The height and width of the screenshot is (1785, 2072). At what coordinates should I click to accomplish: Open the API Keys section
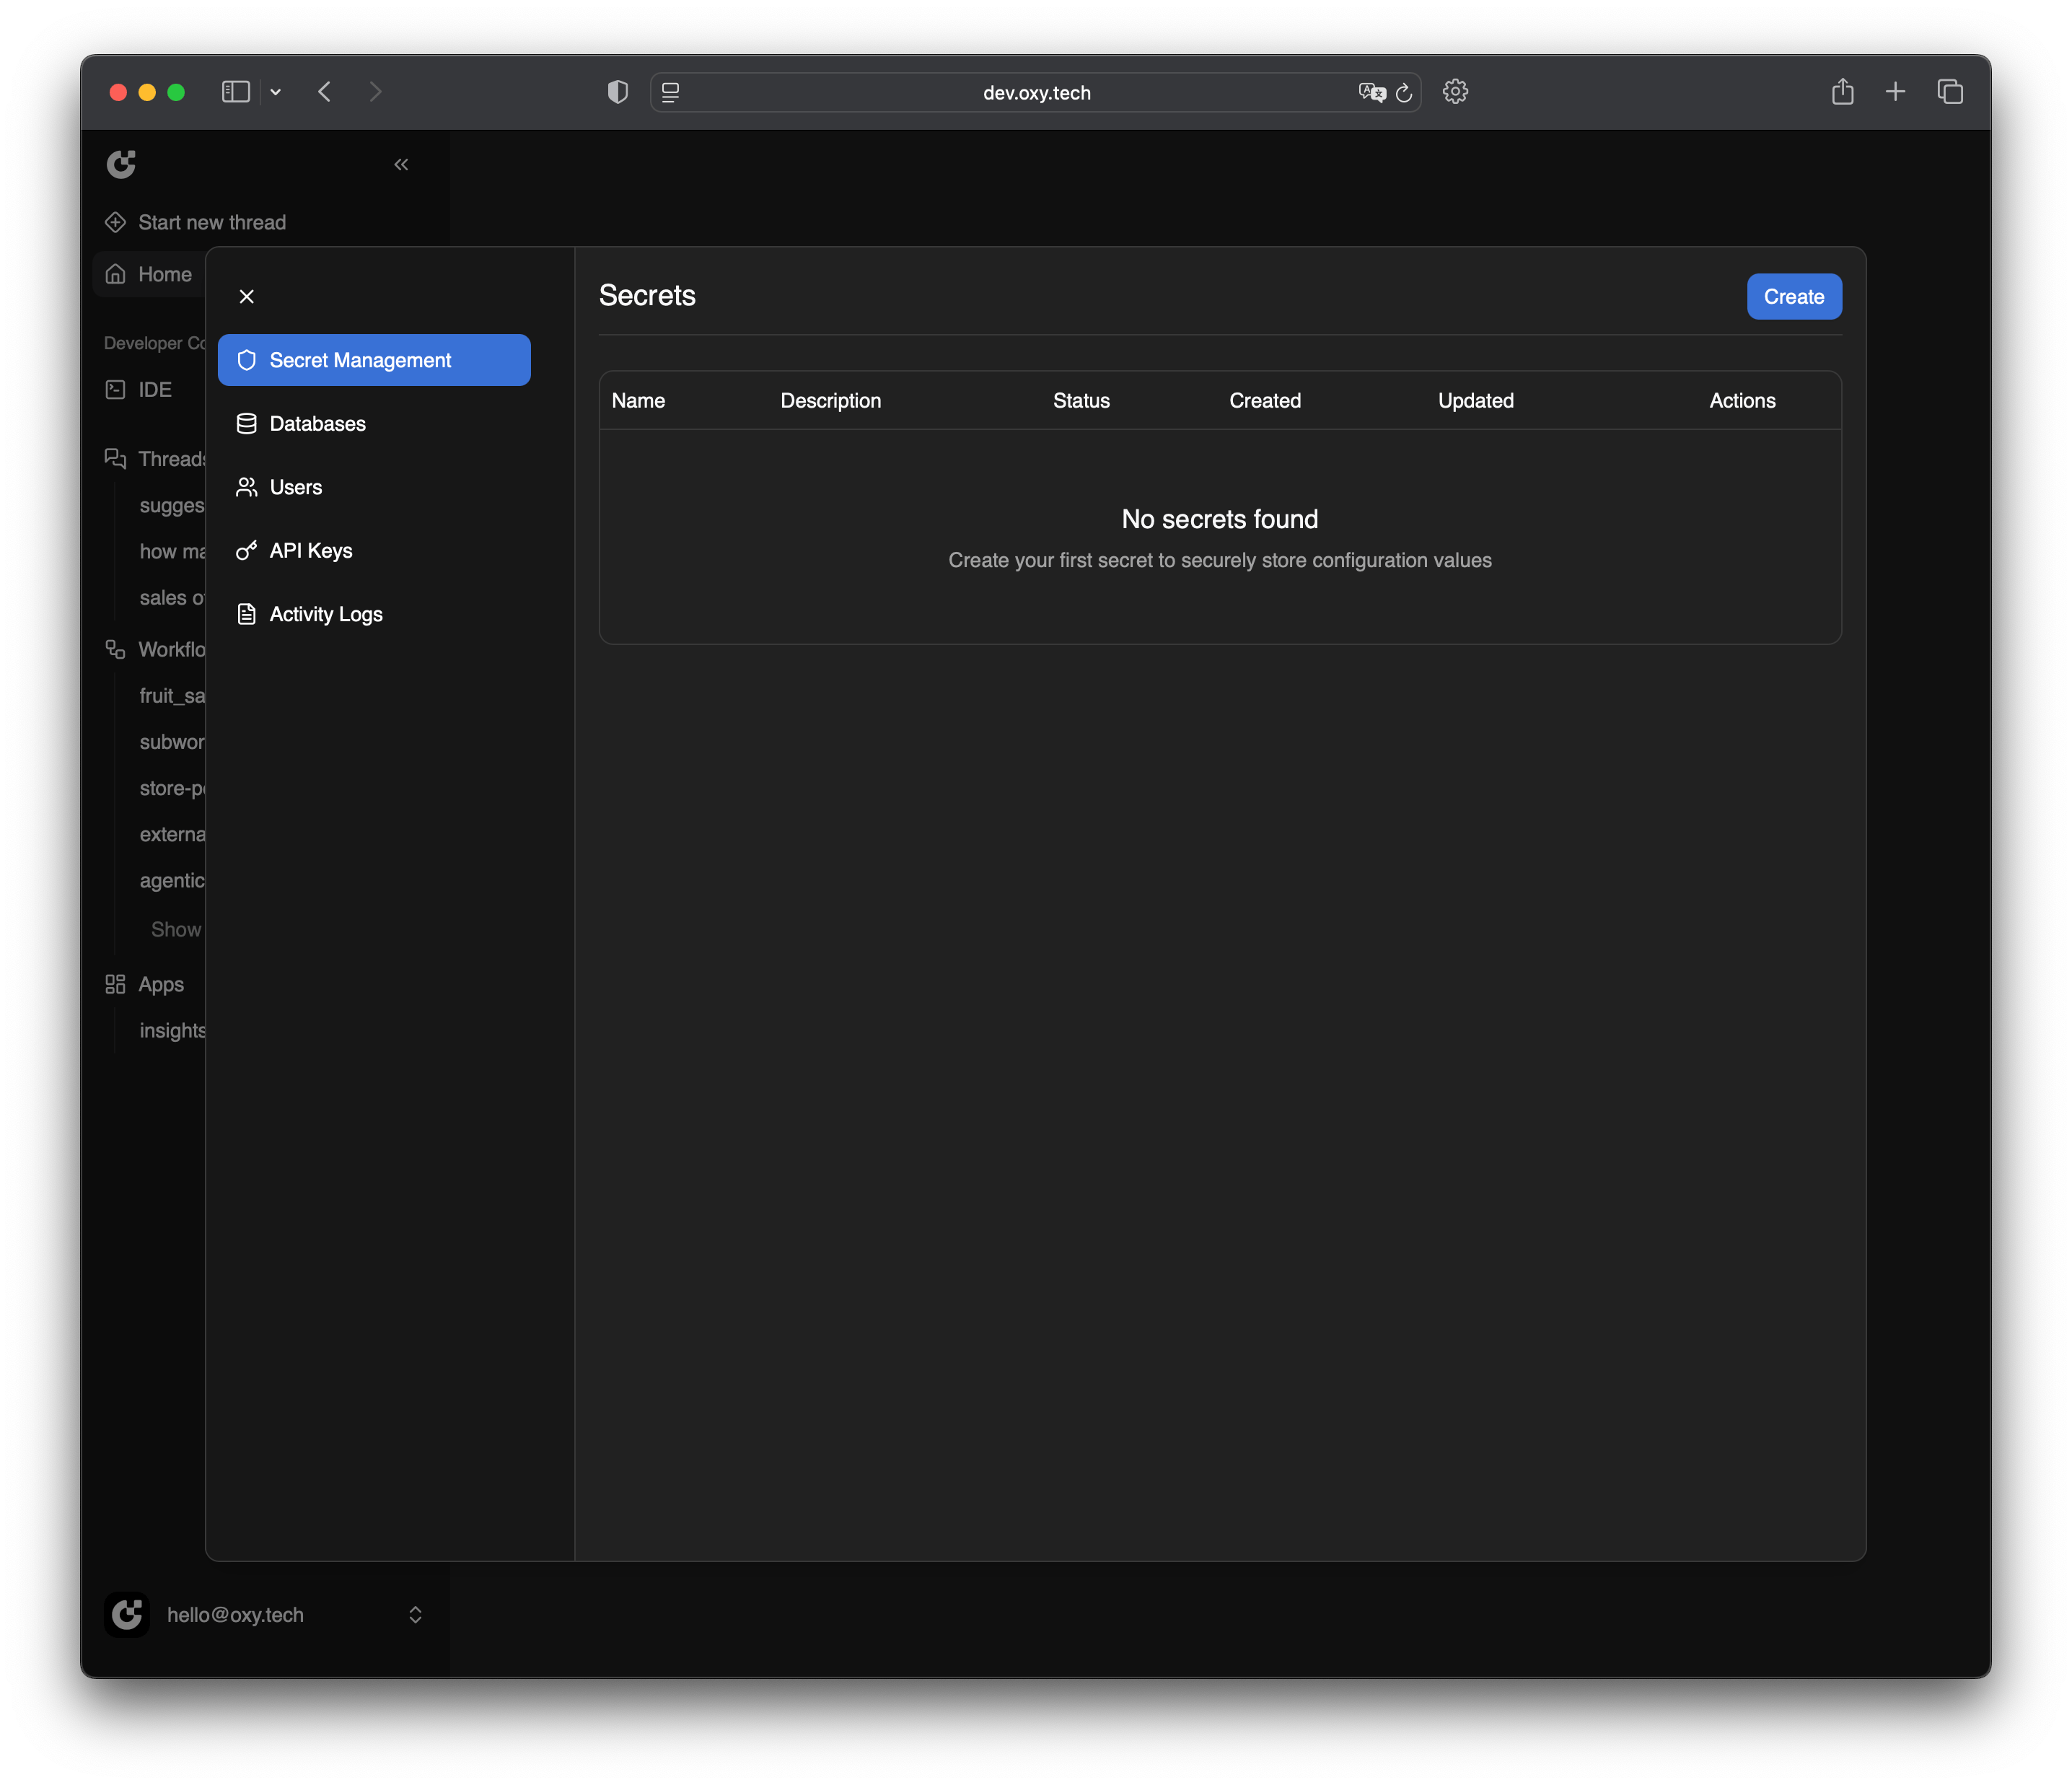point(310,551)
